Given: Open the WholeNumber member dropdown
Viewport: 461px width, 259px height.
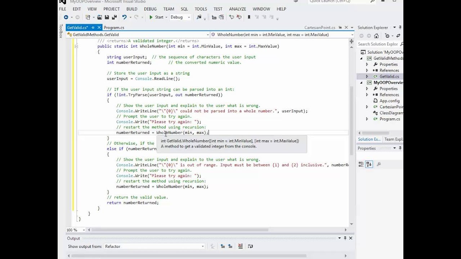Looking at the screenshot, I should pyautogui.click(x=282, y=35).
